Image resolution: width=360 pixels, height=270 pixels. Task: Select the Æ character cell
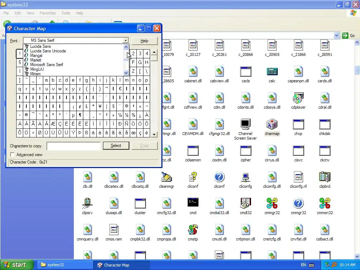[x=53, y=124]
